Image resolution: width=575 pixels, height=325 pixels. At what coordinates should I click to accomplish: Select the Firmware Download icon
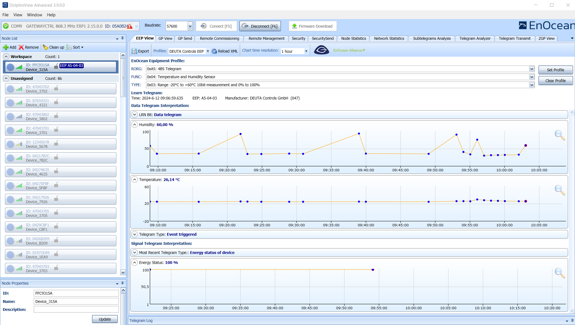coord(294,26)
